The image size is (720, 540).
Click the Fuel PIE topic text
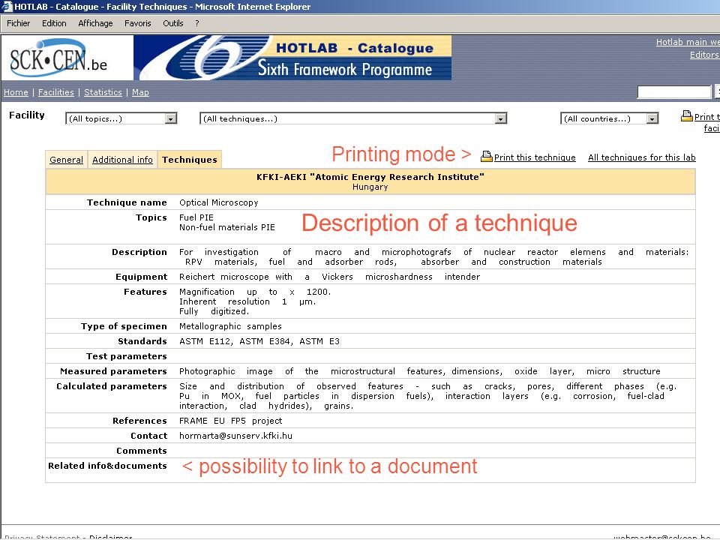[x=196, y=217]
